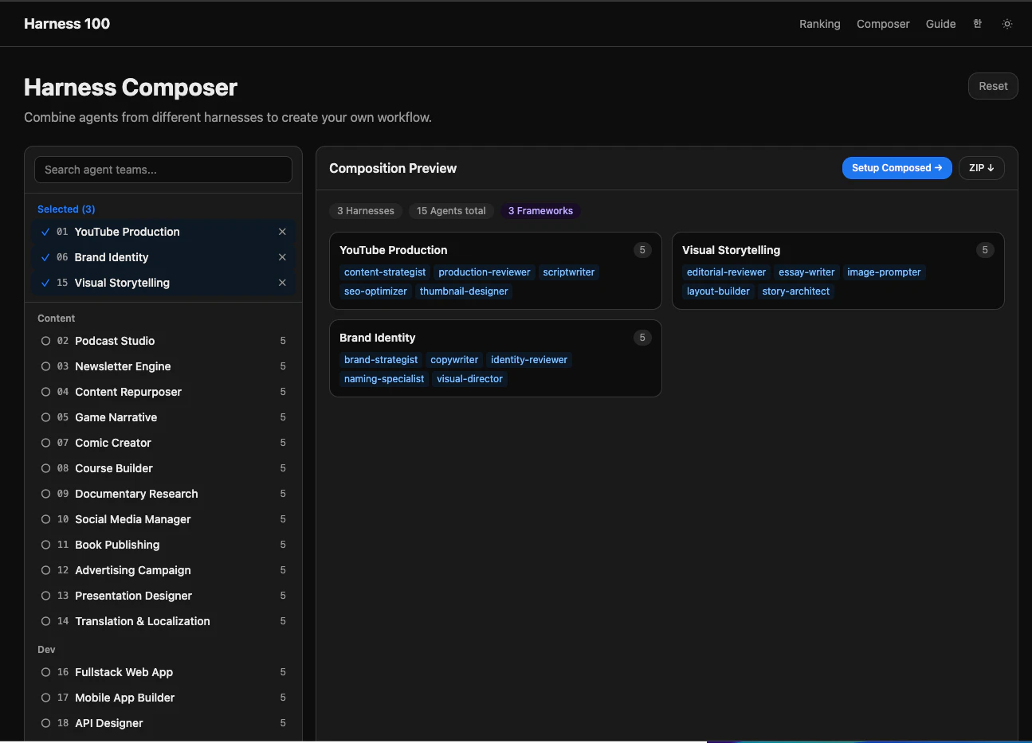Click the 3 Harnesses badge
The width and height of the screenshot is (1032, 743).
[x=366, y=211]
